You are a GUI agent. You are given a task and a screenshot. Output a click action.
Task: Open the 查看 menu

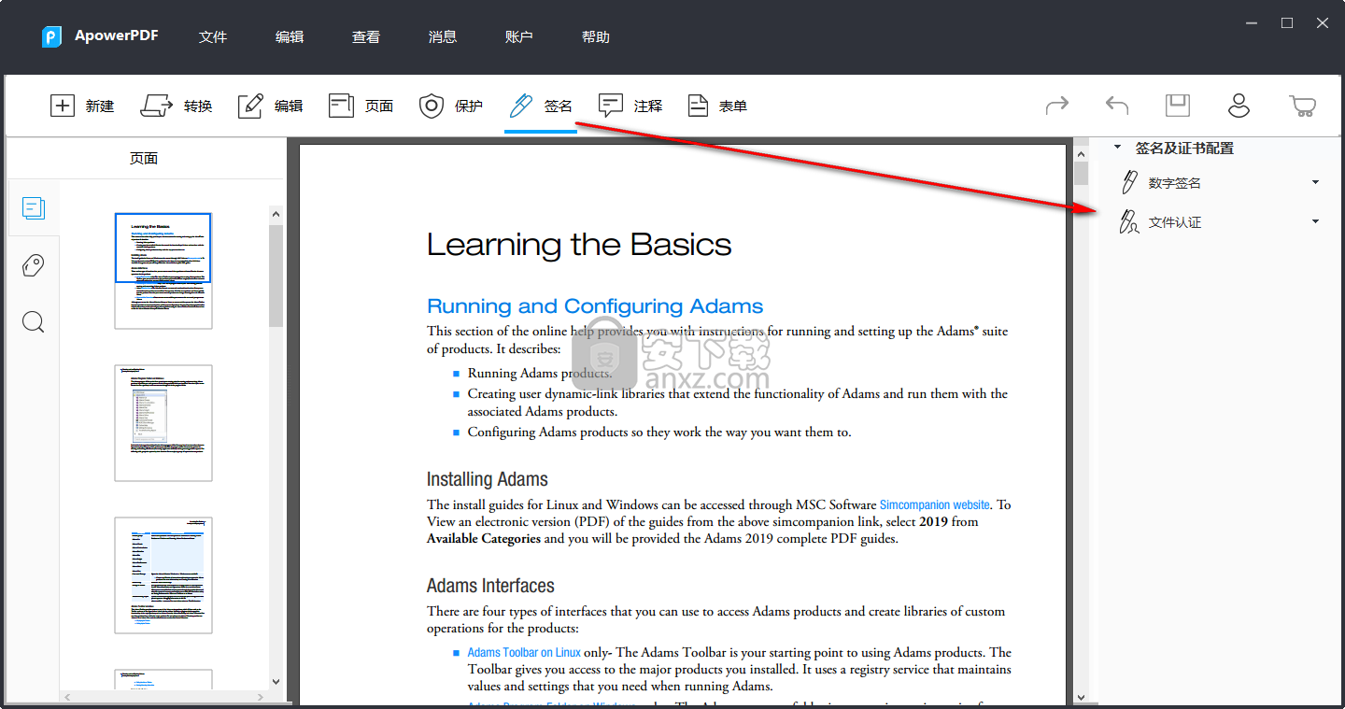[x=366, y=36]
